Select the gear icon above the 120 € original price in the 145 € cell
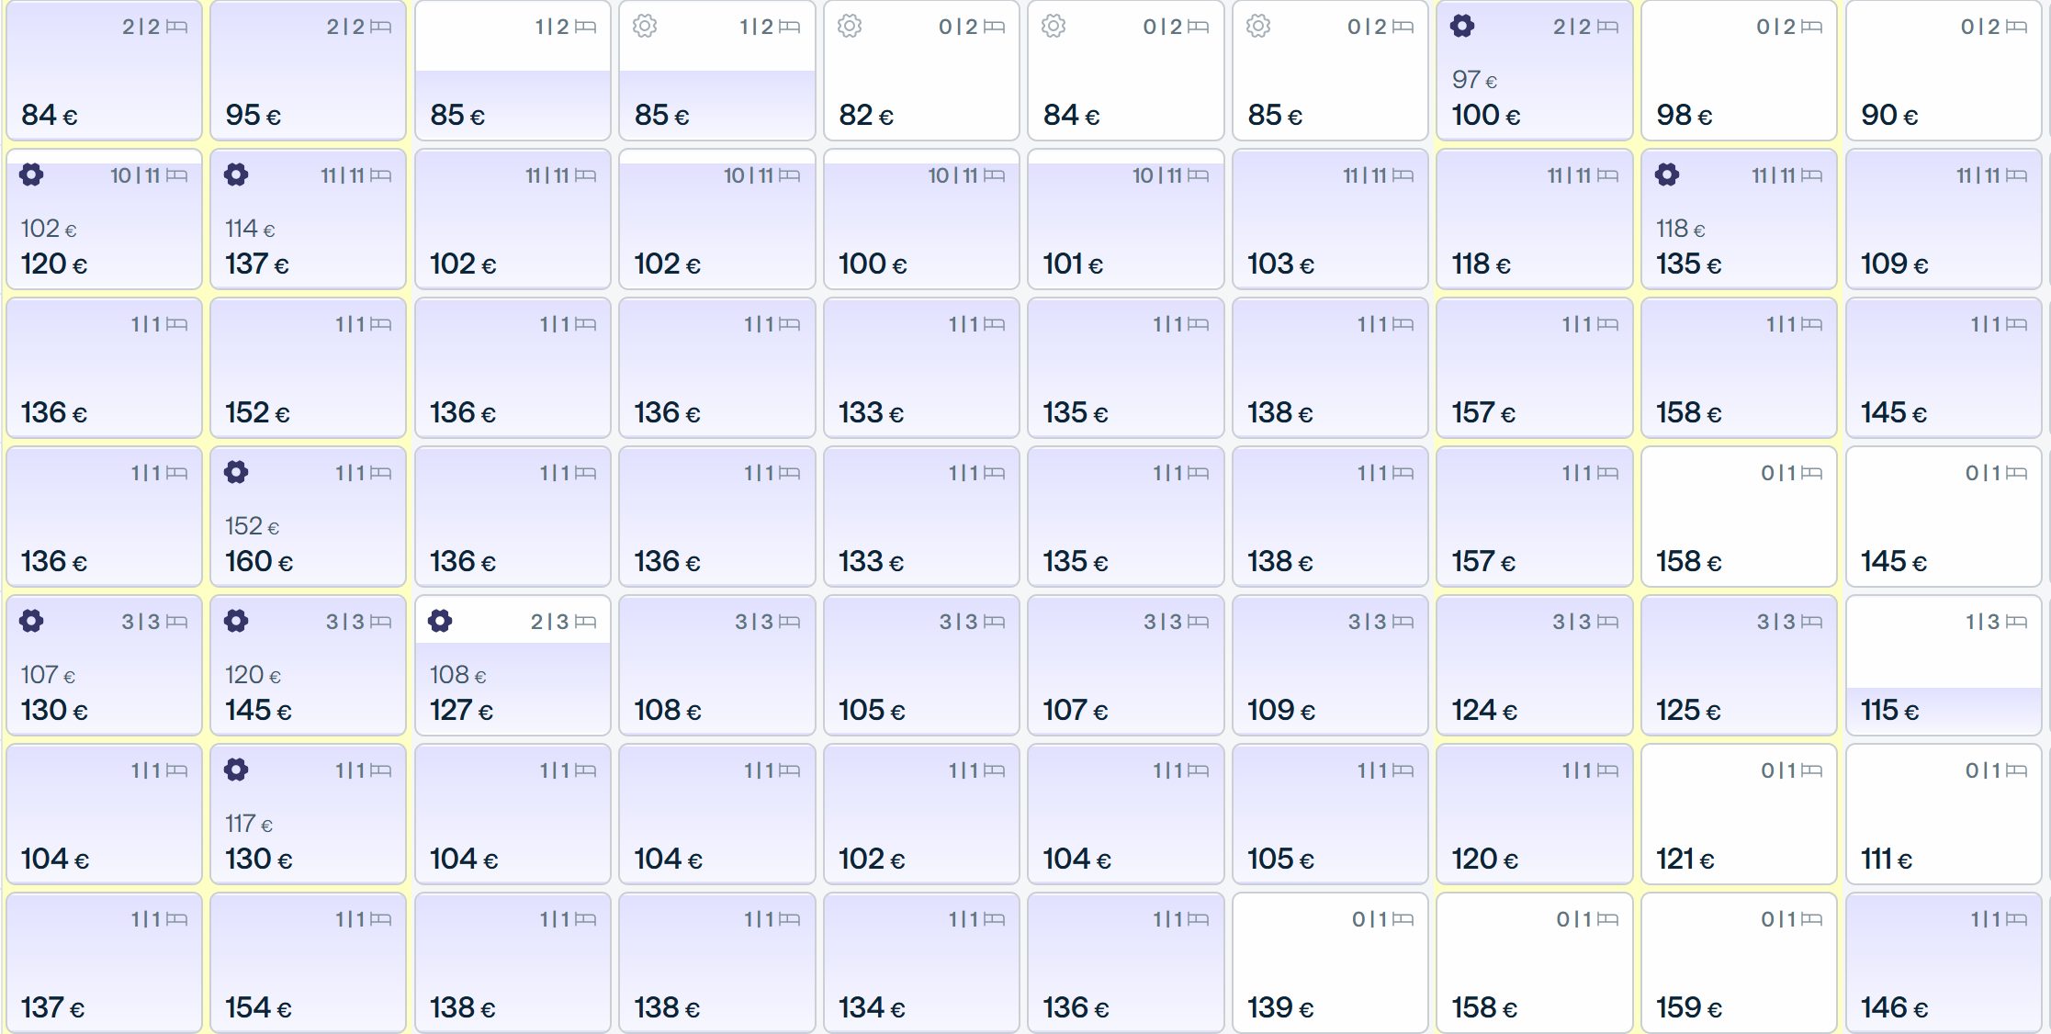 point(236,622)
